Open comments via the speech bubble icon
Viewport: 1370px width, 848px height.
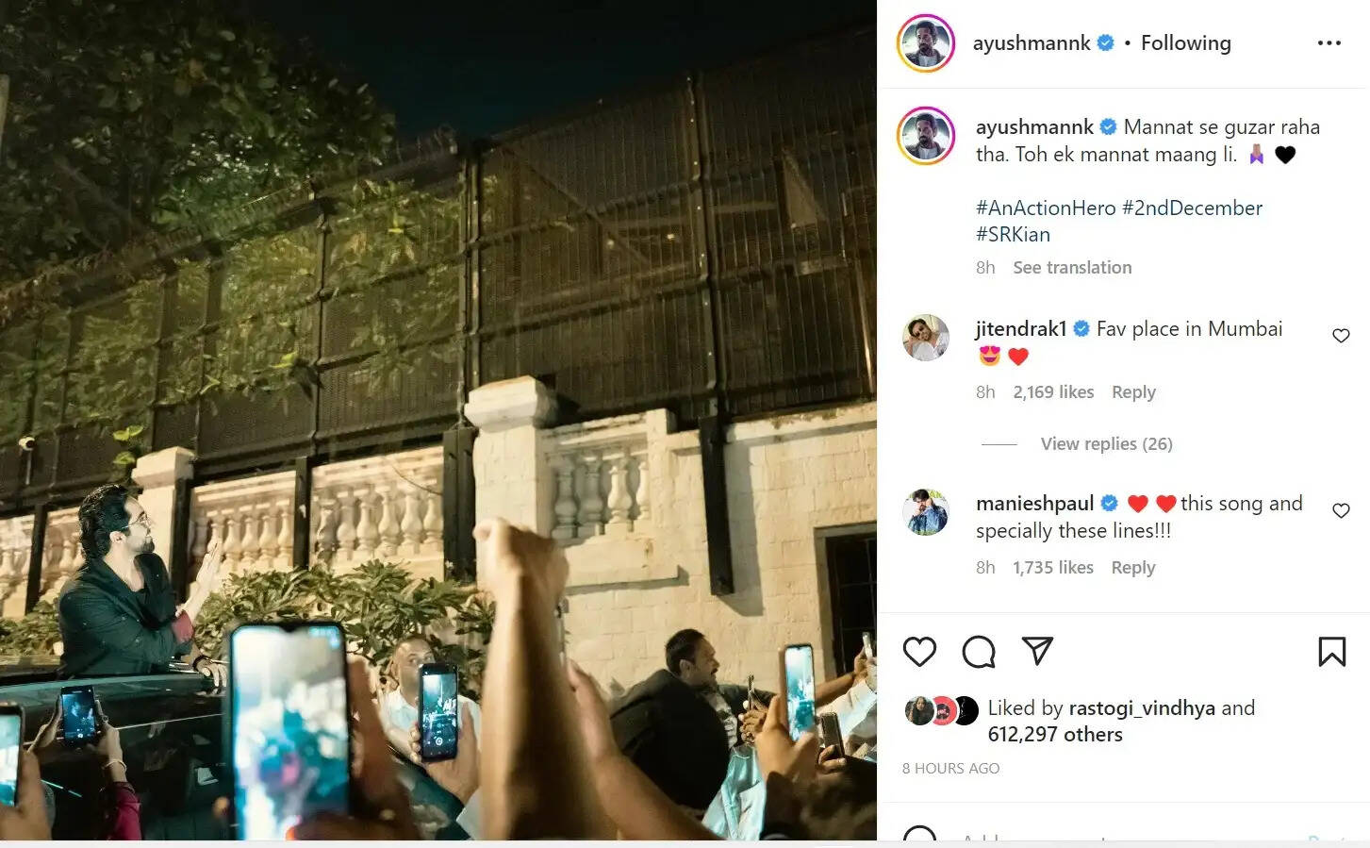[979, 652]
